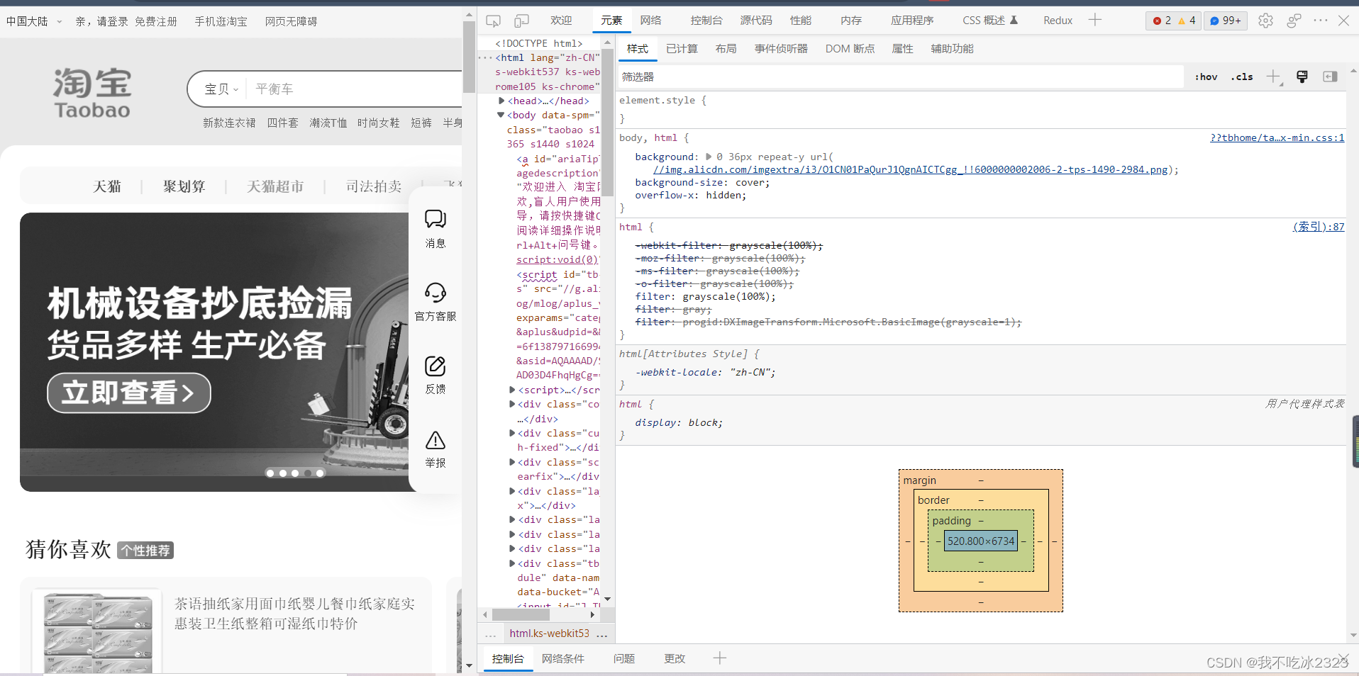Click the flask icon on CSS 概述 tab
Image resolution: width=1359 pixels, height=676 pixels.
pos(1014,20)
